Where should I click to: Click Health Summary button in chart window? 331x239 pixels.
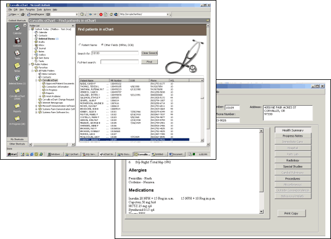point(293,130)
